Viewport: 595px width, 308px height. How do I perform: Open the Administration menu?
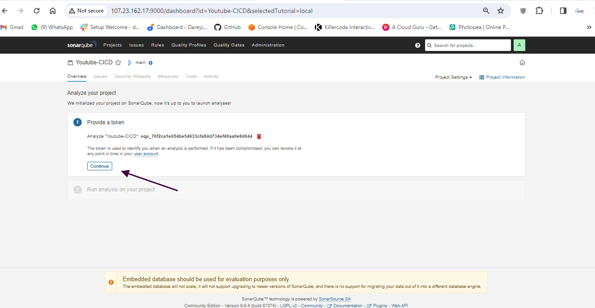(x=268, y=45)
